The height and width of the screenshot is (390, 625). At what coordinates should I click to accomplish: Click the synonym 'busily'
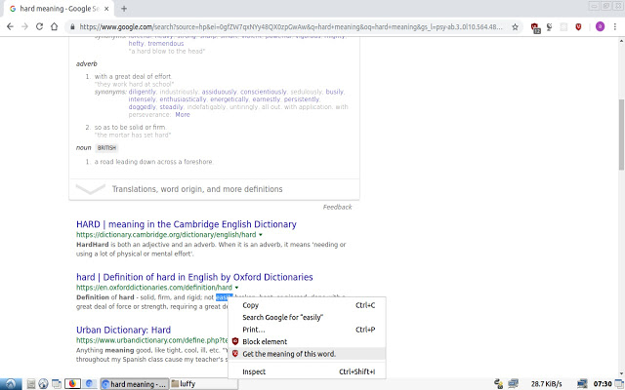334,92
